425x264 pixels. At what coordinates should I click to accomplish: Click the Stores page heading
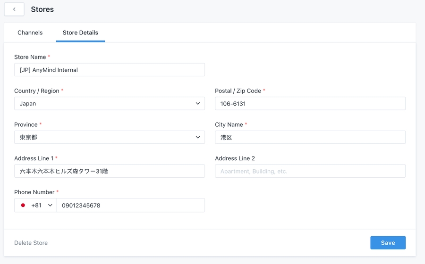pyautogui.click(x=42, y=9)
